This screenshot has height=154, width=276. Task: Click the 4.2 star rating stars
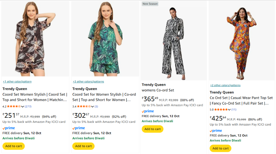click(14, 106)
